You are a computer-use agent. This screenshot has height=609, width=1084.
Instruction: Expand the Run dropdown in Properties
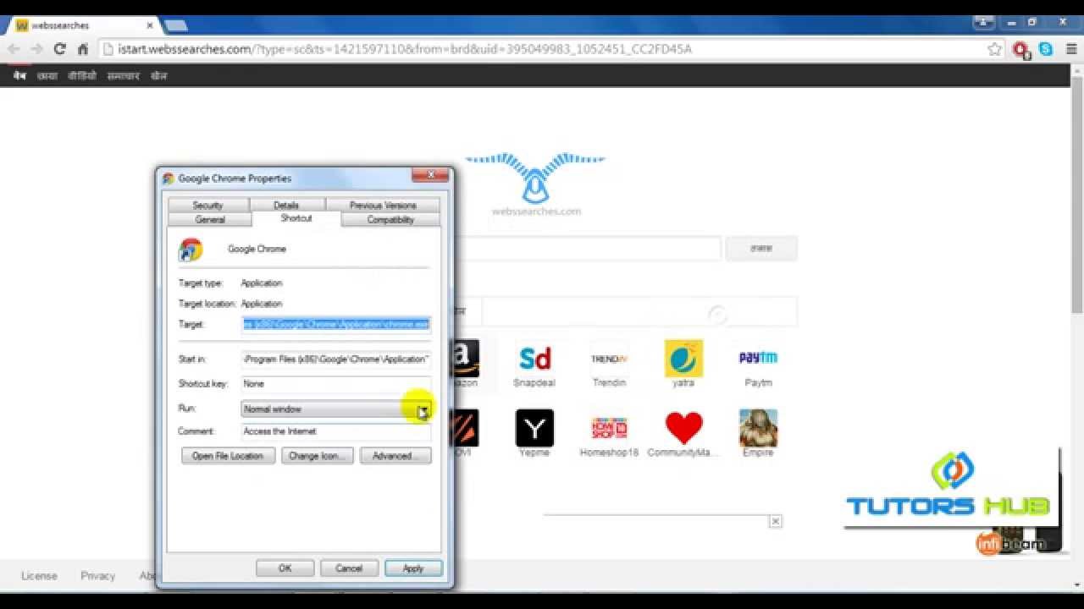(423, 409)
